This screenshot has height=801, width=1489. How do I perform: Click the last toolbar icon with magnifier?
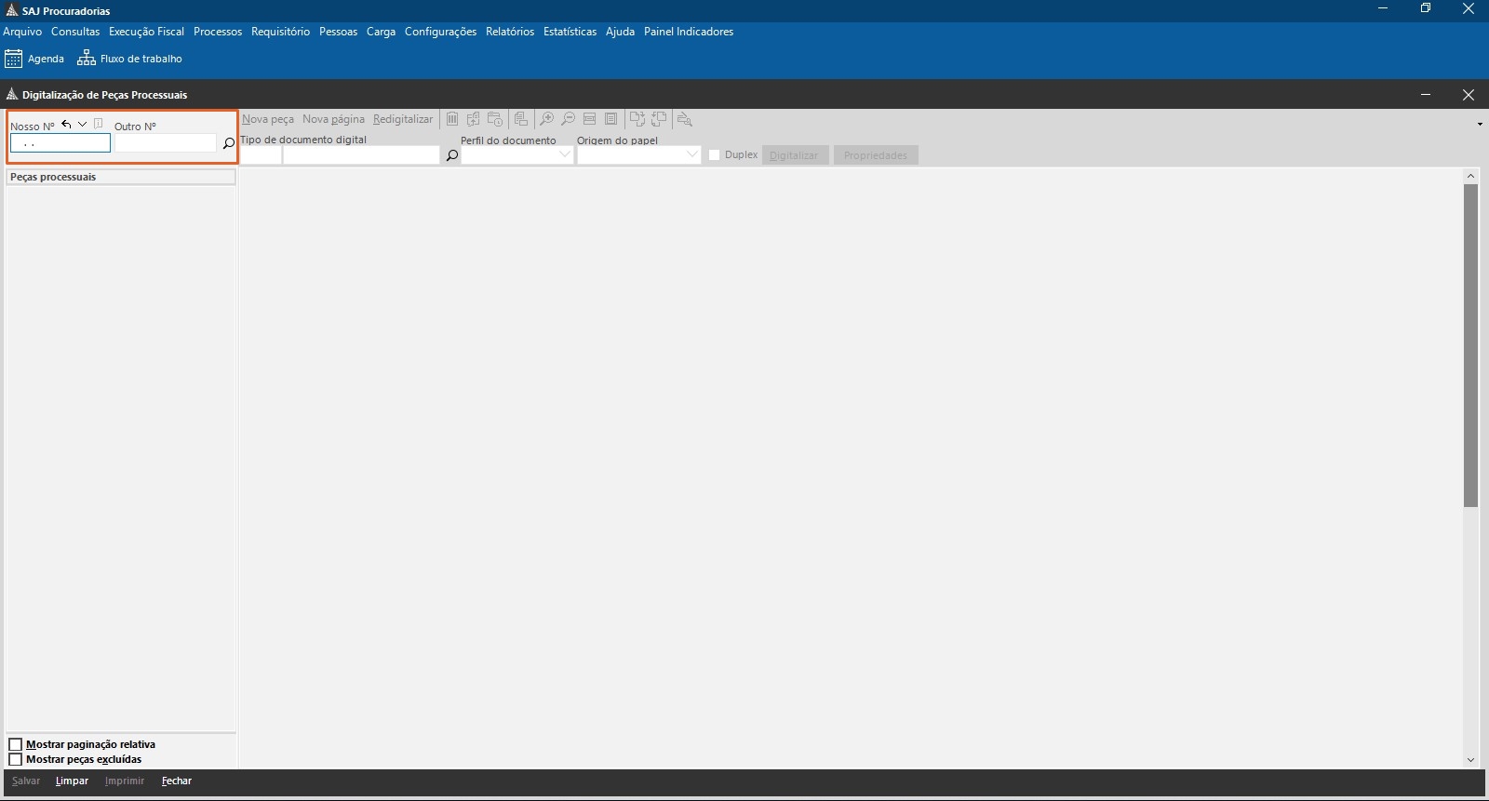pos(685,119)
